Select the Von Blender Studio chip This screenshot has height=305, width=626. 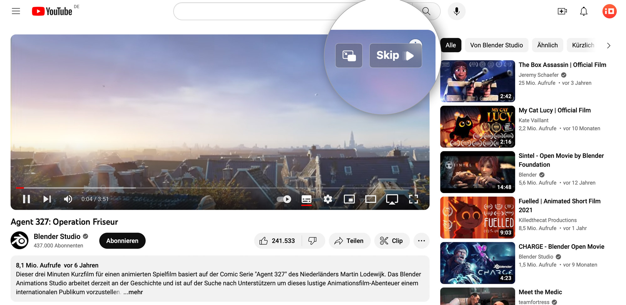496,45
